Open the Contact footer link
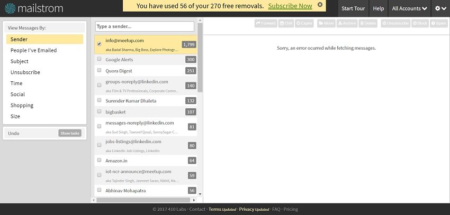This screenshot has height=215, width=450. click(197, 209)
